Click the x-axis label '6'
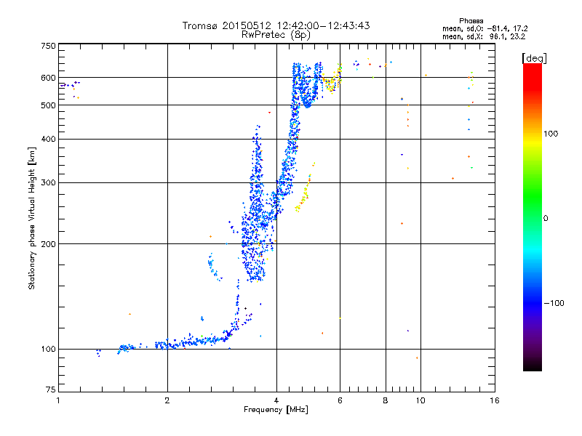This screenshot has width=582, height=436. (x=340, y=400)
